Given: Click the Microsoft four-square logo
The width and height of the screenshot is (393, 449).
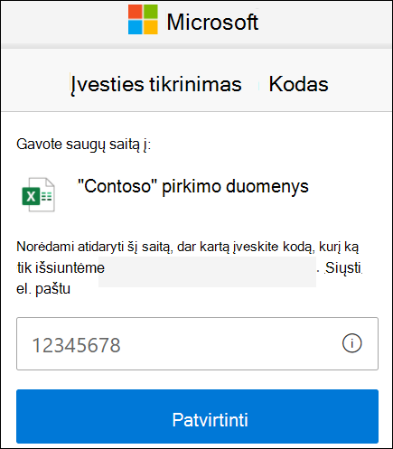Looking at the screenshot, I should point(143,19).
